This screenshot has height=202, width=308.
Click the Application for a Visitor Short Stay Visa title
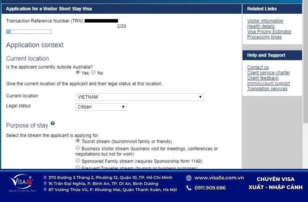49,8
